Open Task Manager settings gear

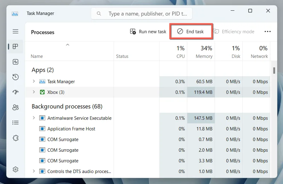click(16, 169)
